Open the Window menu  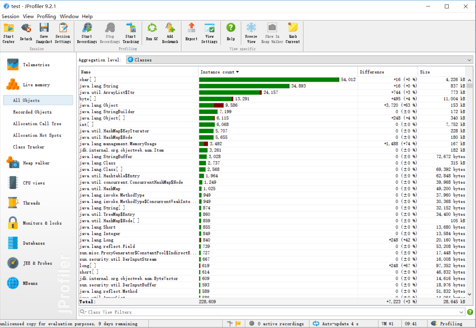(69, 16)
